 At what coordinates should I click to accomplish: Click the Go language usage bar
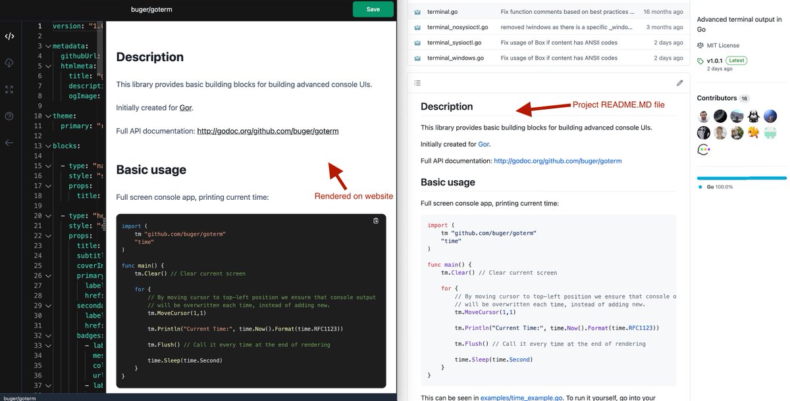coord(742,178)
